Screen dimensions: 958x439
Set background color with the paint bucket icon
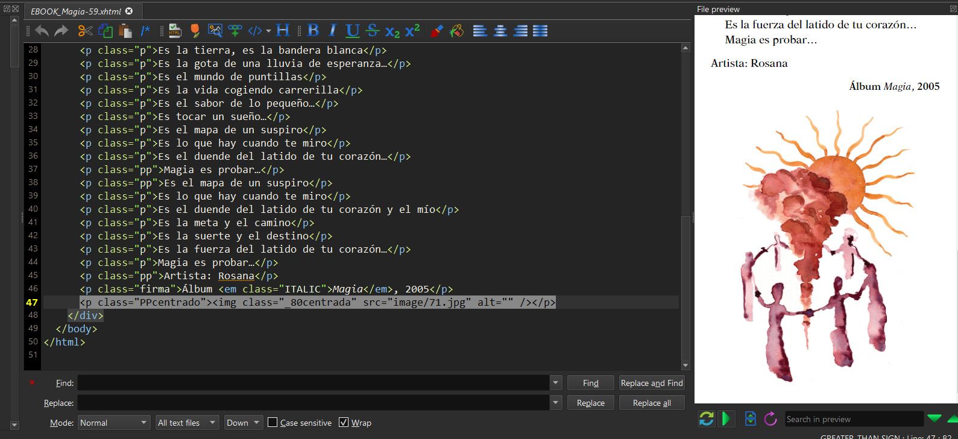pyautogui.click(x=457, y=31)
